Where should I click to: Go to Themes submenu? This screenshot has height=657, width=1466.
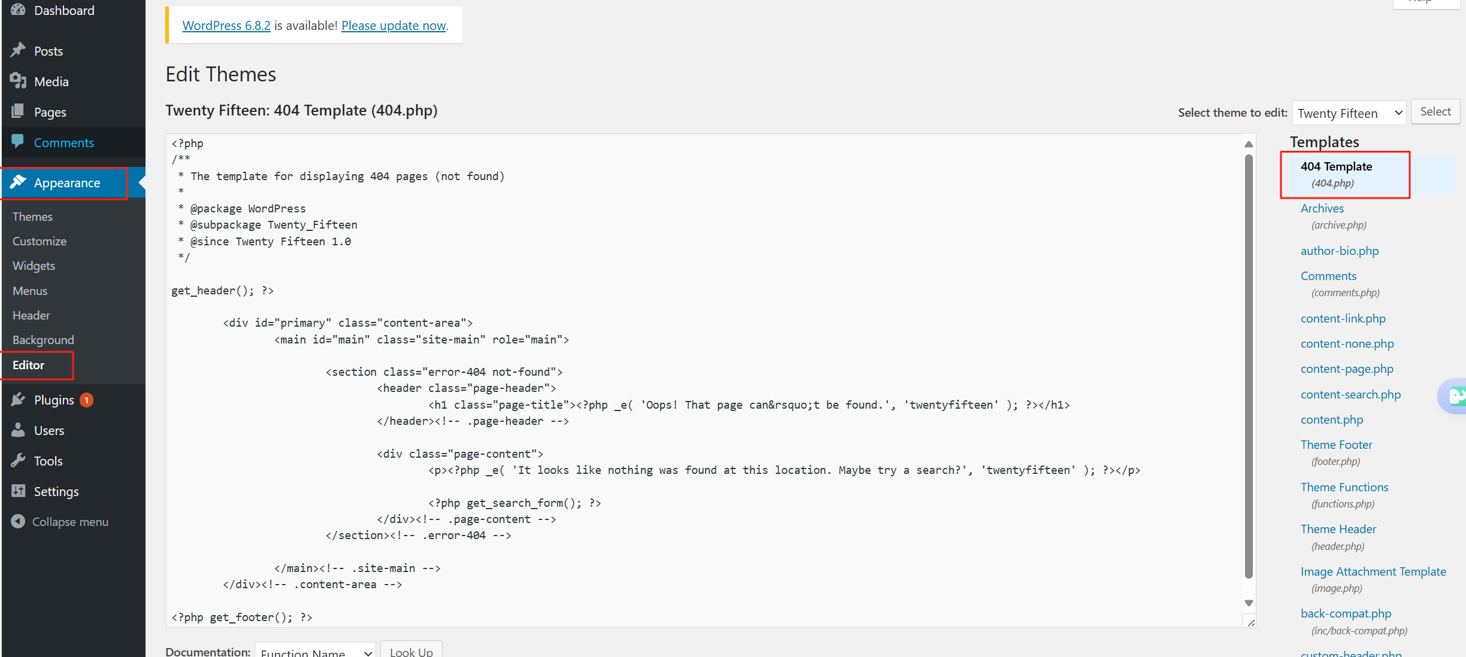click(x=32, y=216)
